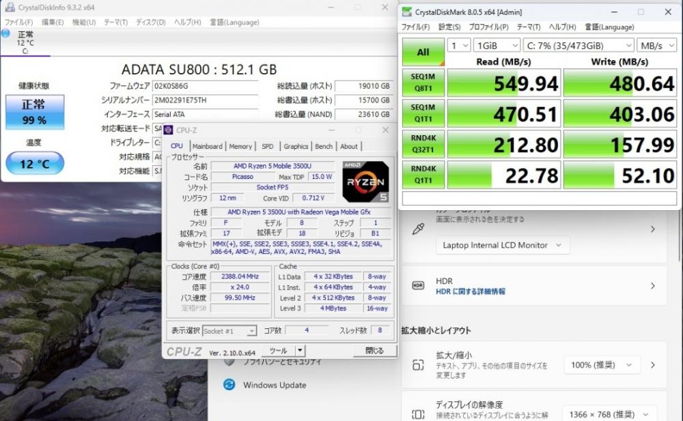683x421 pixels.
Task: Run all benchmarks with the All button
Action: pos(423,53)
